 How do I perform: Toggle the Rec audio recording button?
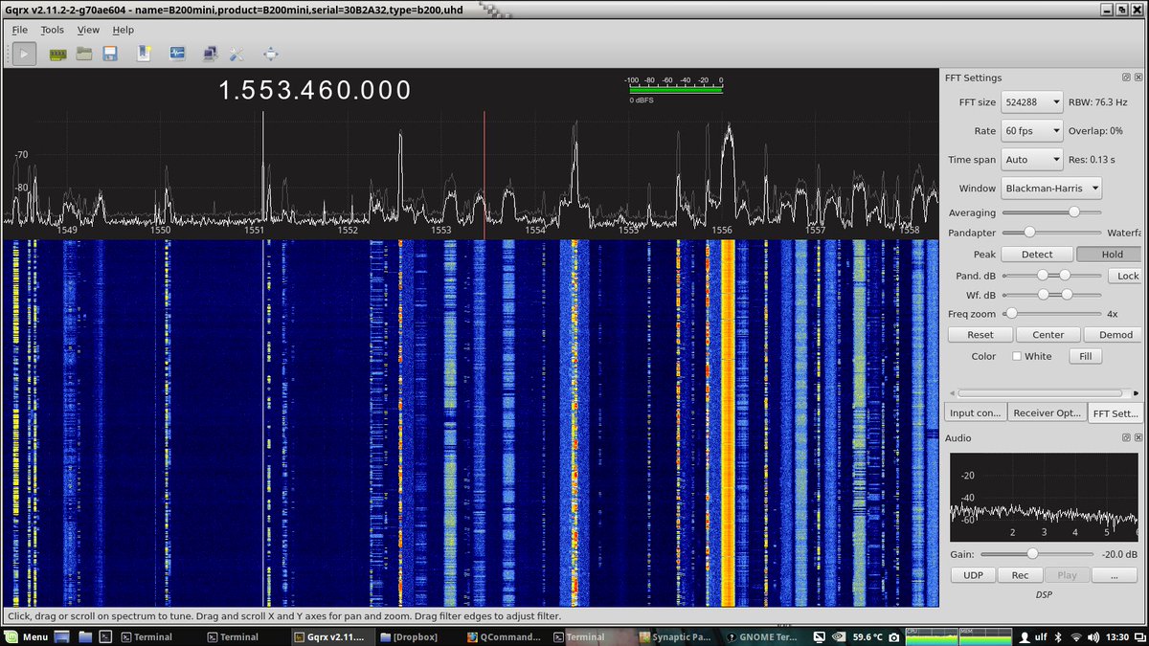tap(1020, 575)
